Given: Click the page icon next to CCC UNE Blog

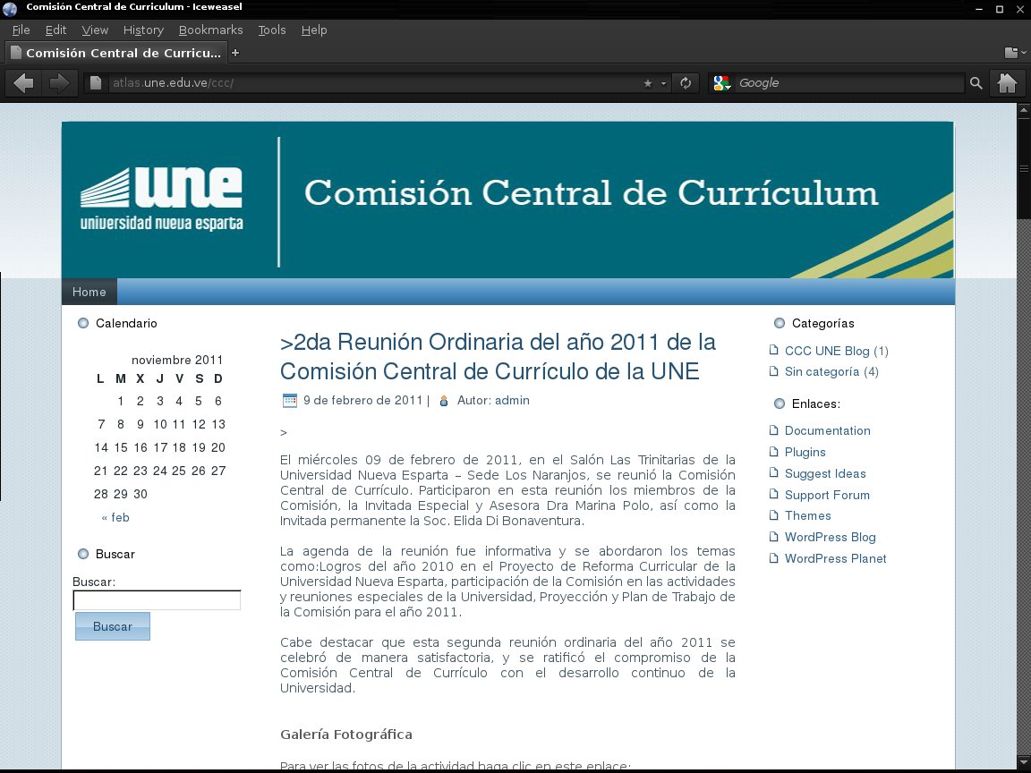Looking at the screenshot, I should pyautogui.click(x=774, y=351).
